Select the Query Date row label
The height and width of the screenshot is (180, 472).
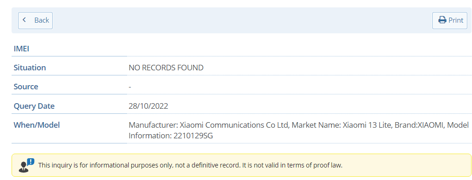pos(34,106)
